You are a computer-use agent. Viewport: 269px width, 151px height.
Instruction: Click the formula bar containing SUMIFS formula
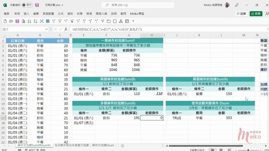click(x=168, y=29)
